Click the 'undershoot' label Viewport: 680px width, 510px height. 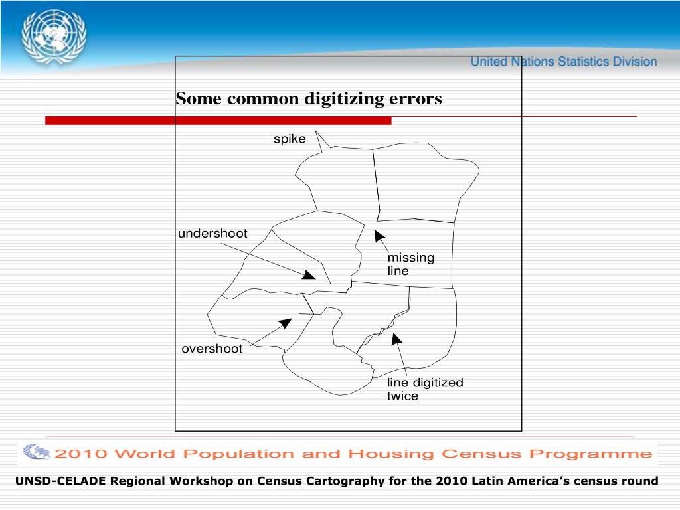212,233
